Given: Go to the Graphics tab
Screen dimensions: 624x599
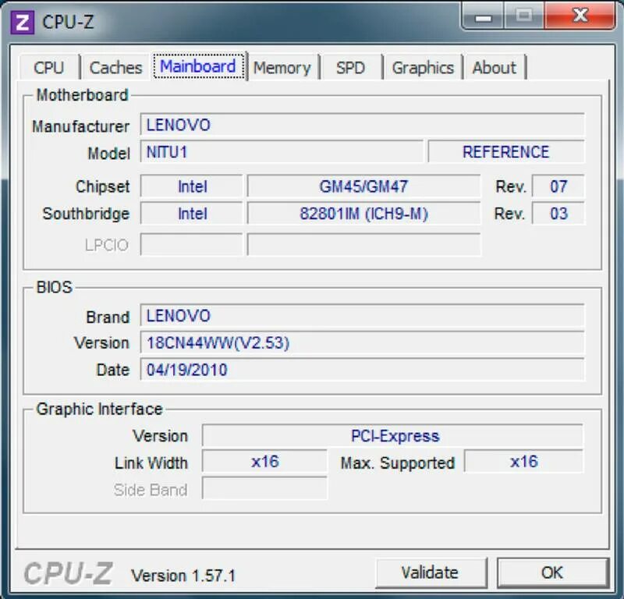Looking at the screenshot, I should [423, 68].
